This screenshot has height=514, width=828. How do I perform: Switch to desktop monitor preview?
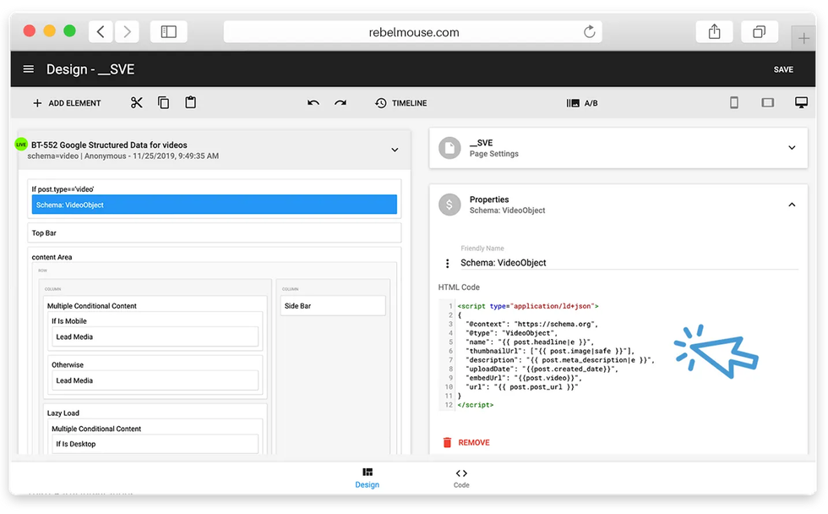click(801, 102)
